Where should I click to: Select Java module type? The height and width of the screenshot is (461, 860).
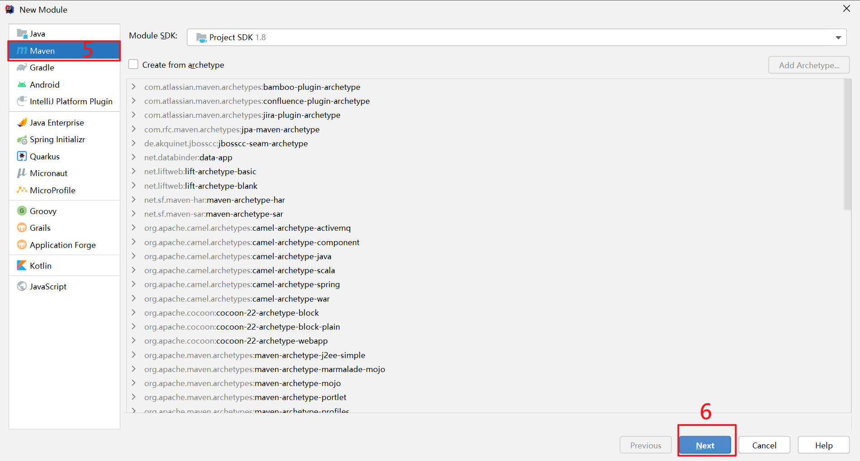tap(64, 33)
